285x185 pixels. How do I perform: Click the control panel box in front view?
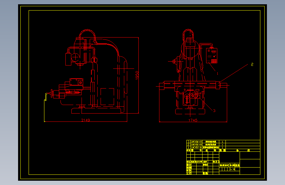(212, 56)
